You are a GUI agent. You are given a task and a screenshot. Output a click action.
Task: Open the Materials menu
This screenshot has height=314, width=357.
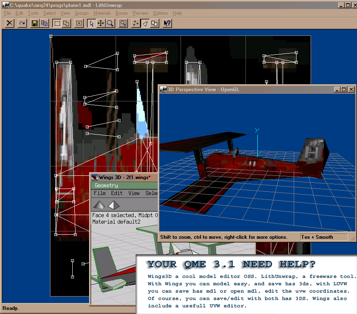click(102, 13)
